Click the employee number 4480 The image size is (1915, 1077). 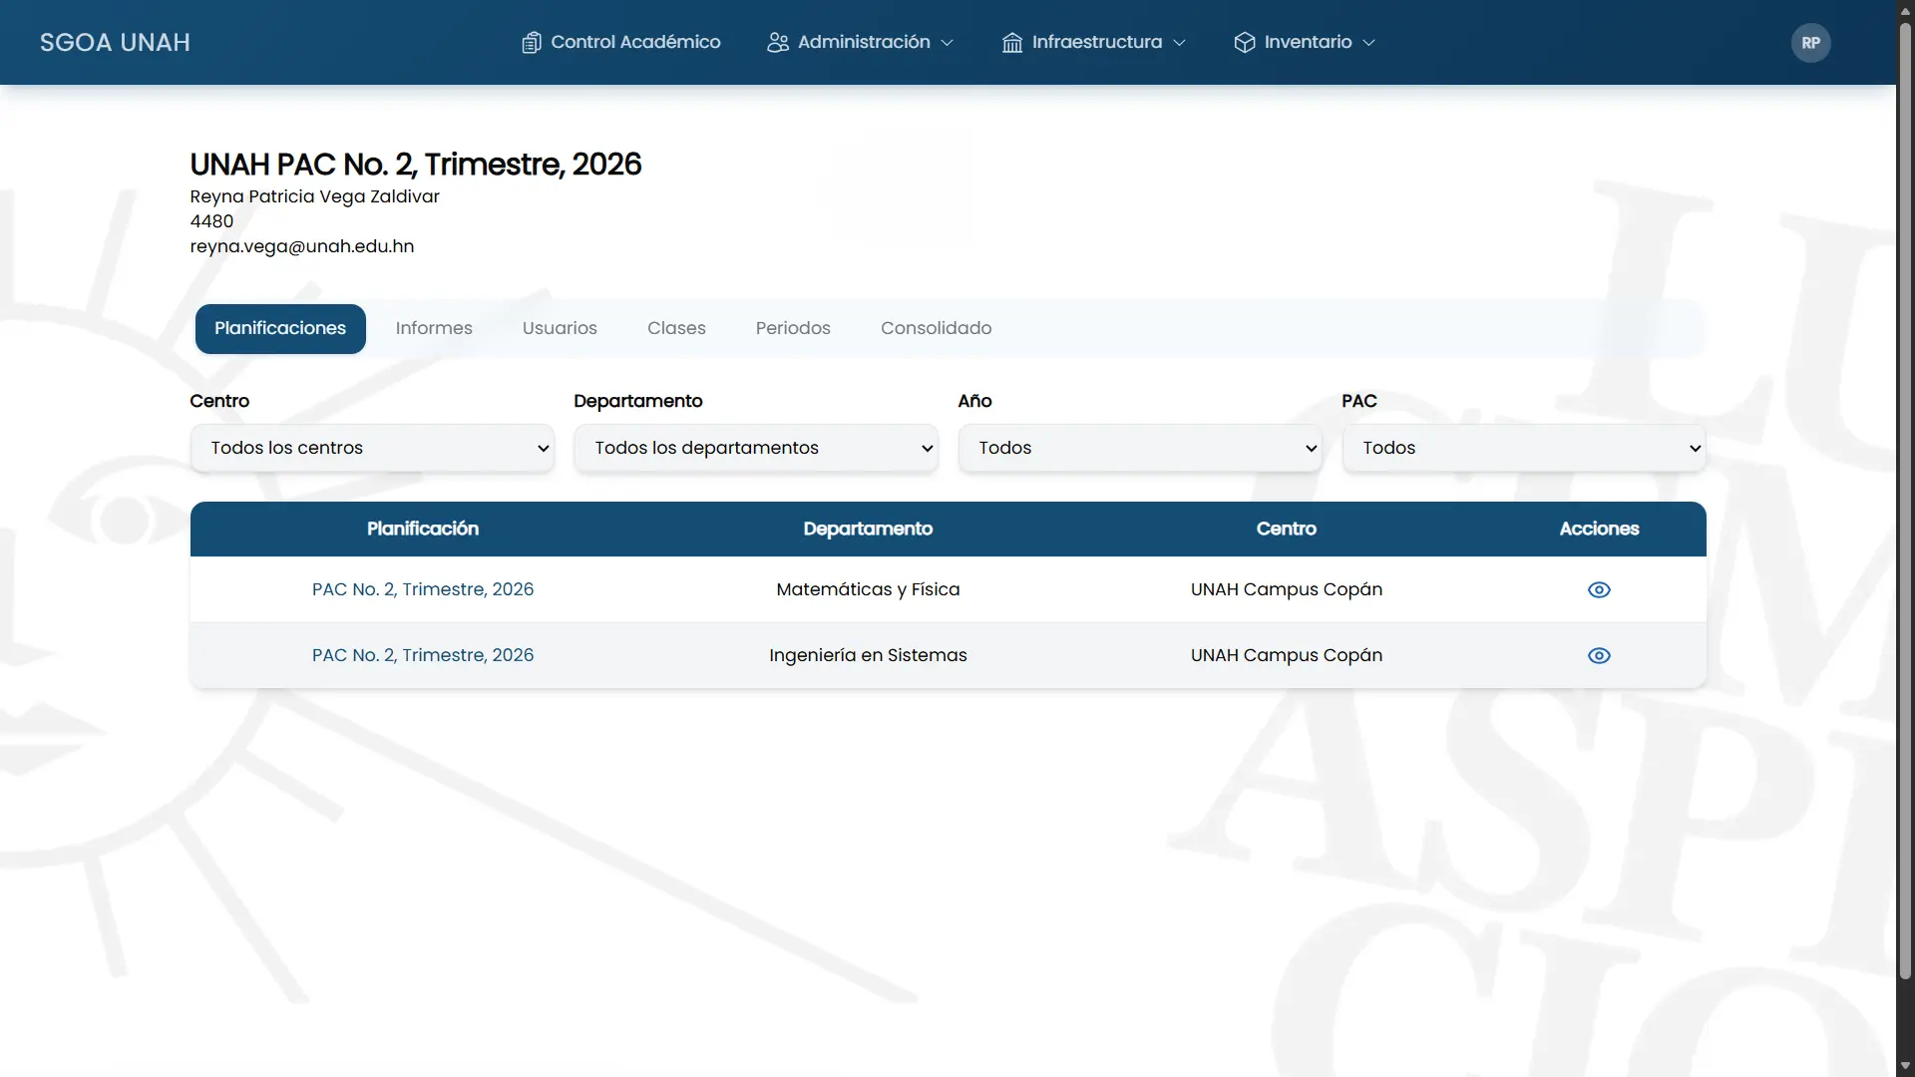[211, 221]
